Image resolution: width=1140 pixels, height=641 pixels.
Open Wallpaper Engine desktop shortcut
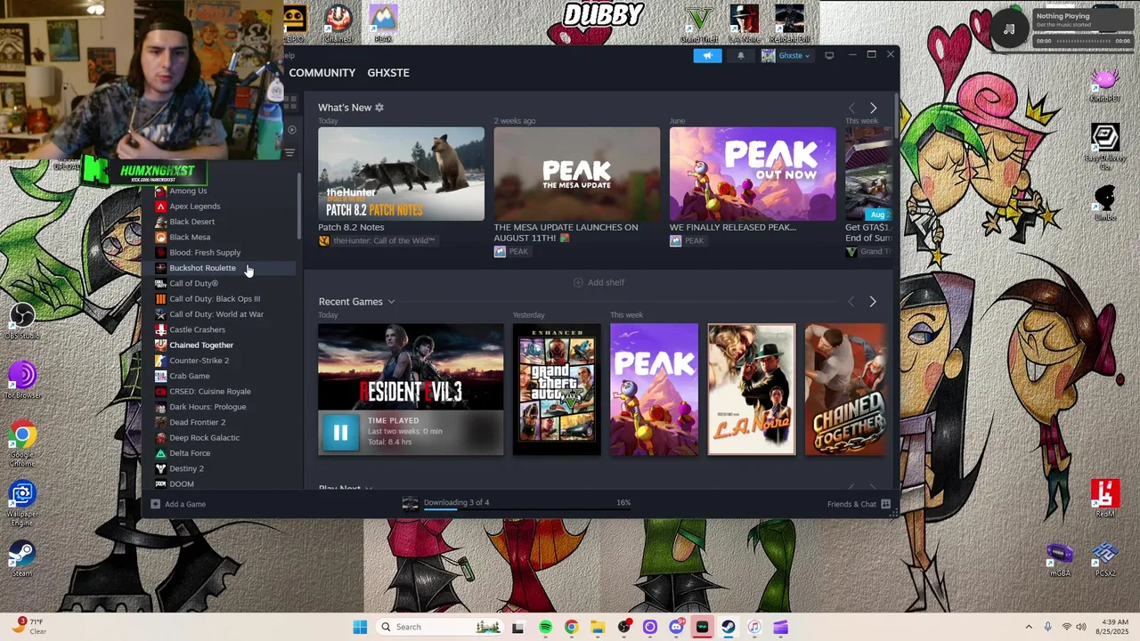point(22,503)
